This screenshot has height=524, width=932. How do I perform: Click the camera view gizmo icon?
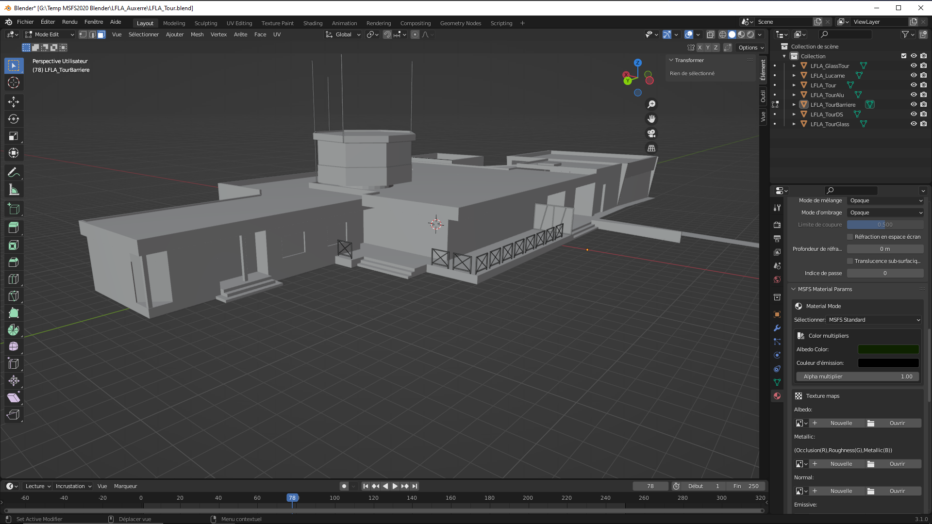(651, 133)
